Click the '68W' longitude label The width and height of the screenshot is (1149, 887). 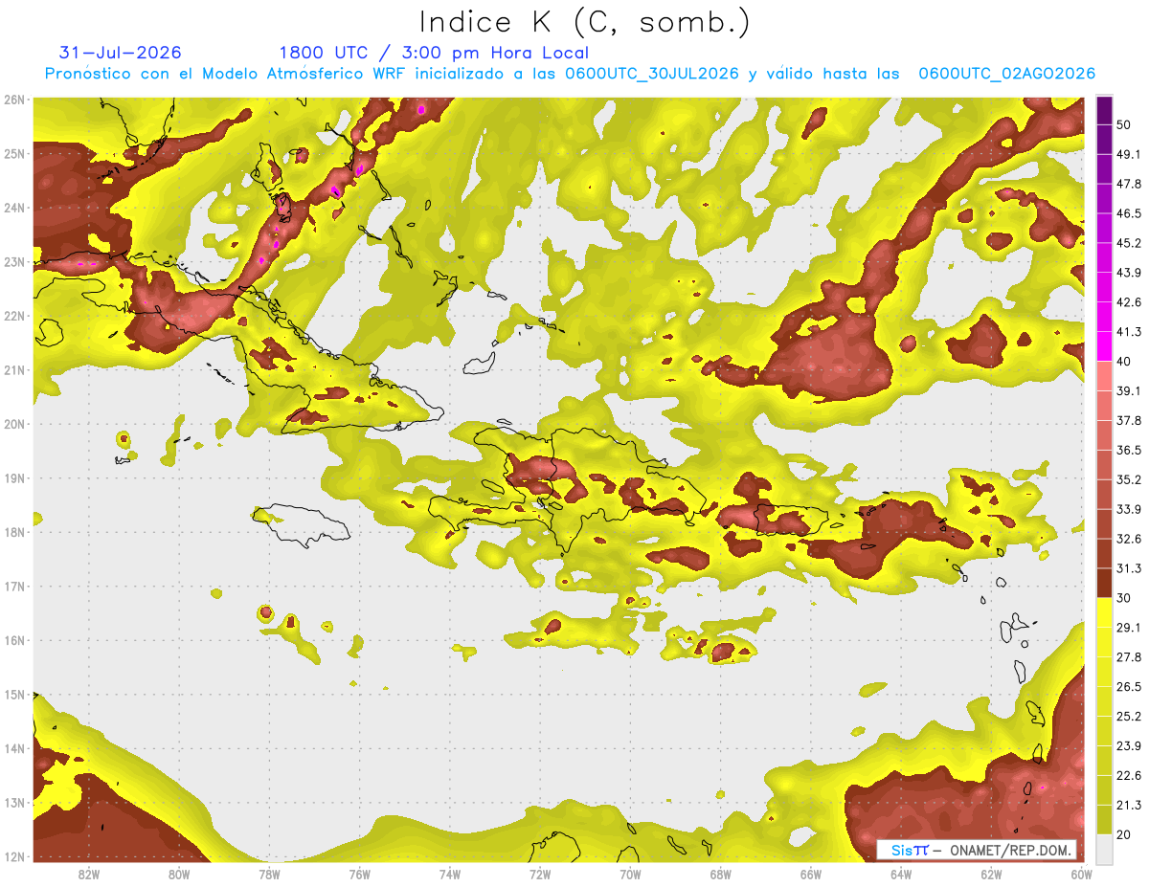tap(721, 875)
